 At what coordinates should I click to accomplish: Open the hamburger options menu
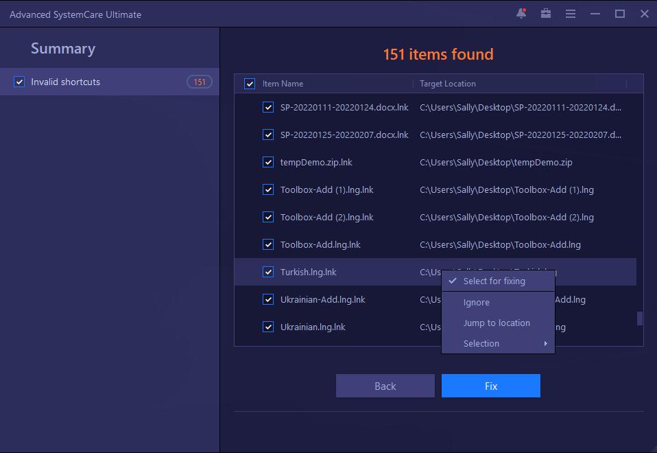click(571, 14)
